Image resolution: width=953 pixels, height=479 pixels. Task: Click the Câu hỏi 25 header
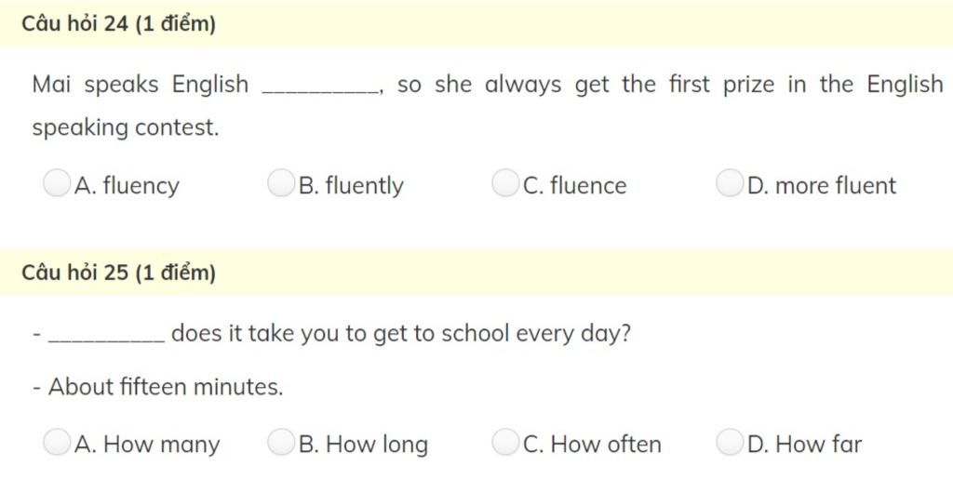coord(119,273)
